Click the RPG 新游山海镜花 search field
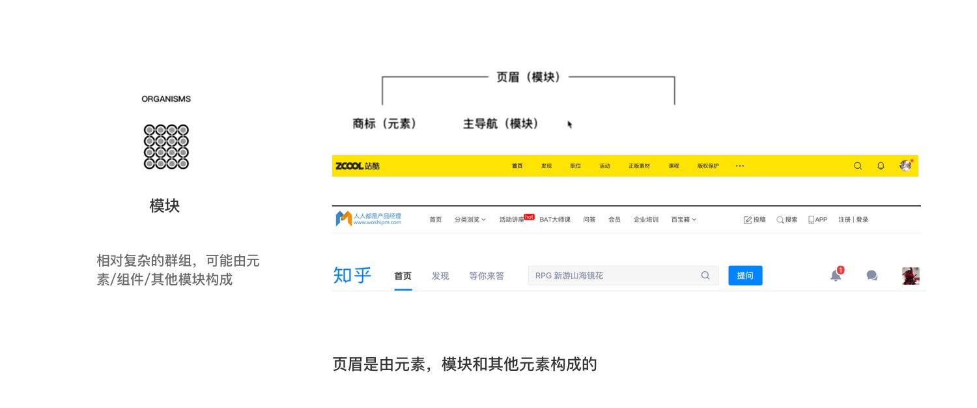Screen dimensions: 977x408 coord(623,276)
